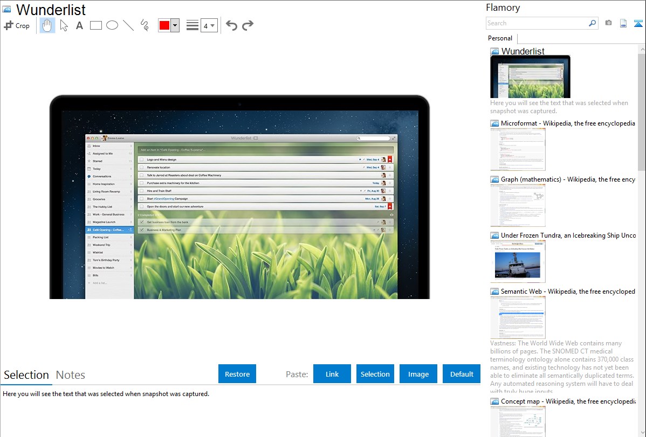646x437 pixels.
Task: Open the Wunderlist snapshot thumbnail
Action: click(x=530, y=77)
